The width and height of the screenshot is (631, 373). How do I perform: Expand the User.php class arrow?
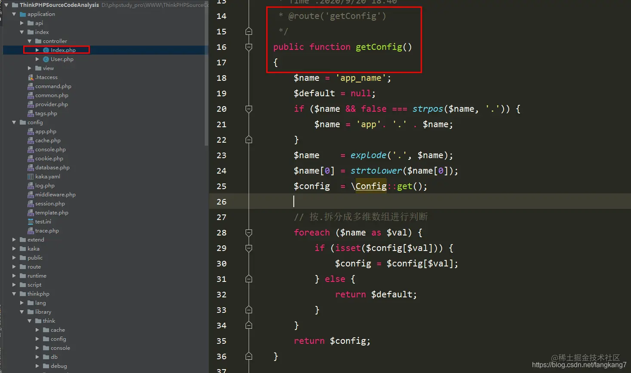(37, 59)
